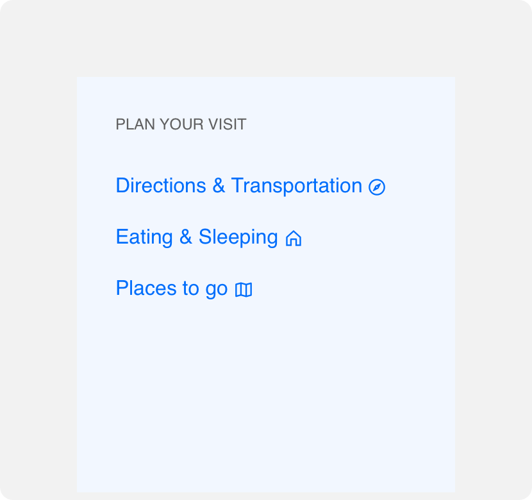The width and height of the screenshot is (532, 500).
Task: Click the ampersand in Eating & Sleeping
Action: pyautogui.click(x=186, y=237)
